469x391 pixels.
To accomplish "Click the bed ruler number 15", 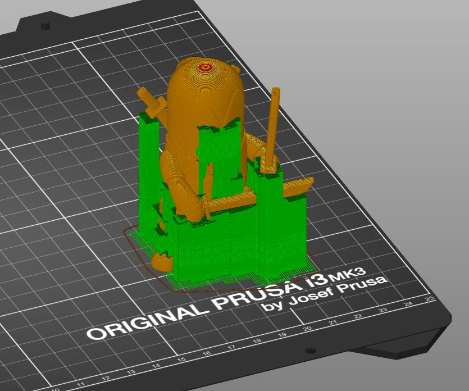I will tap(181, 360).
